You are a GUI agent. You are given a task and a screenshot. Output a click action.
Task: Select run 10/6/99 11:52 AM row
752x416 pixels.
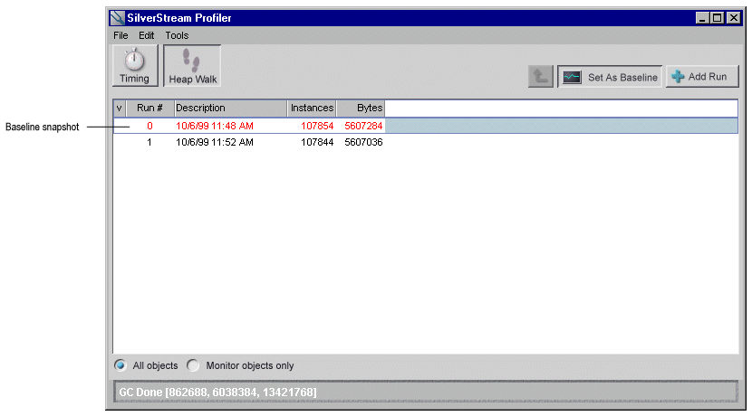(x=426, y=142)
